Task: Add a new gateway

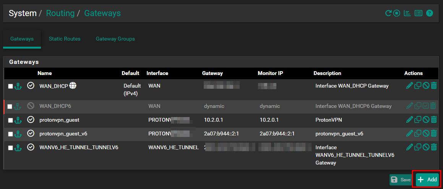Action: (427, 180)
